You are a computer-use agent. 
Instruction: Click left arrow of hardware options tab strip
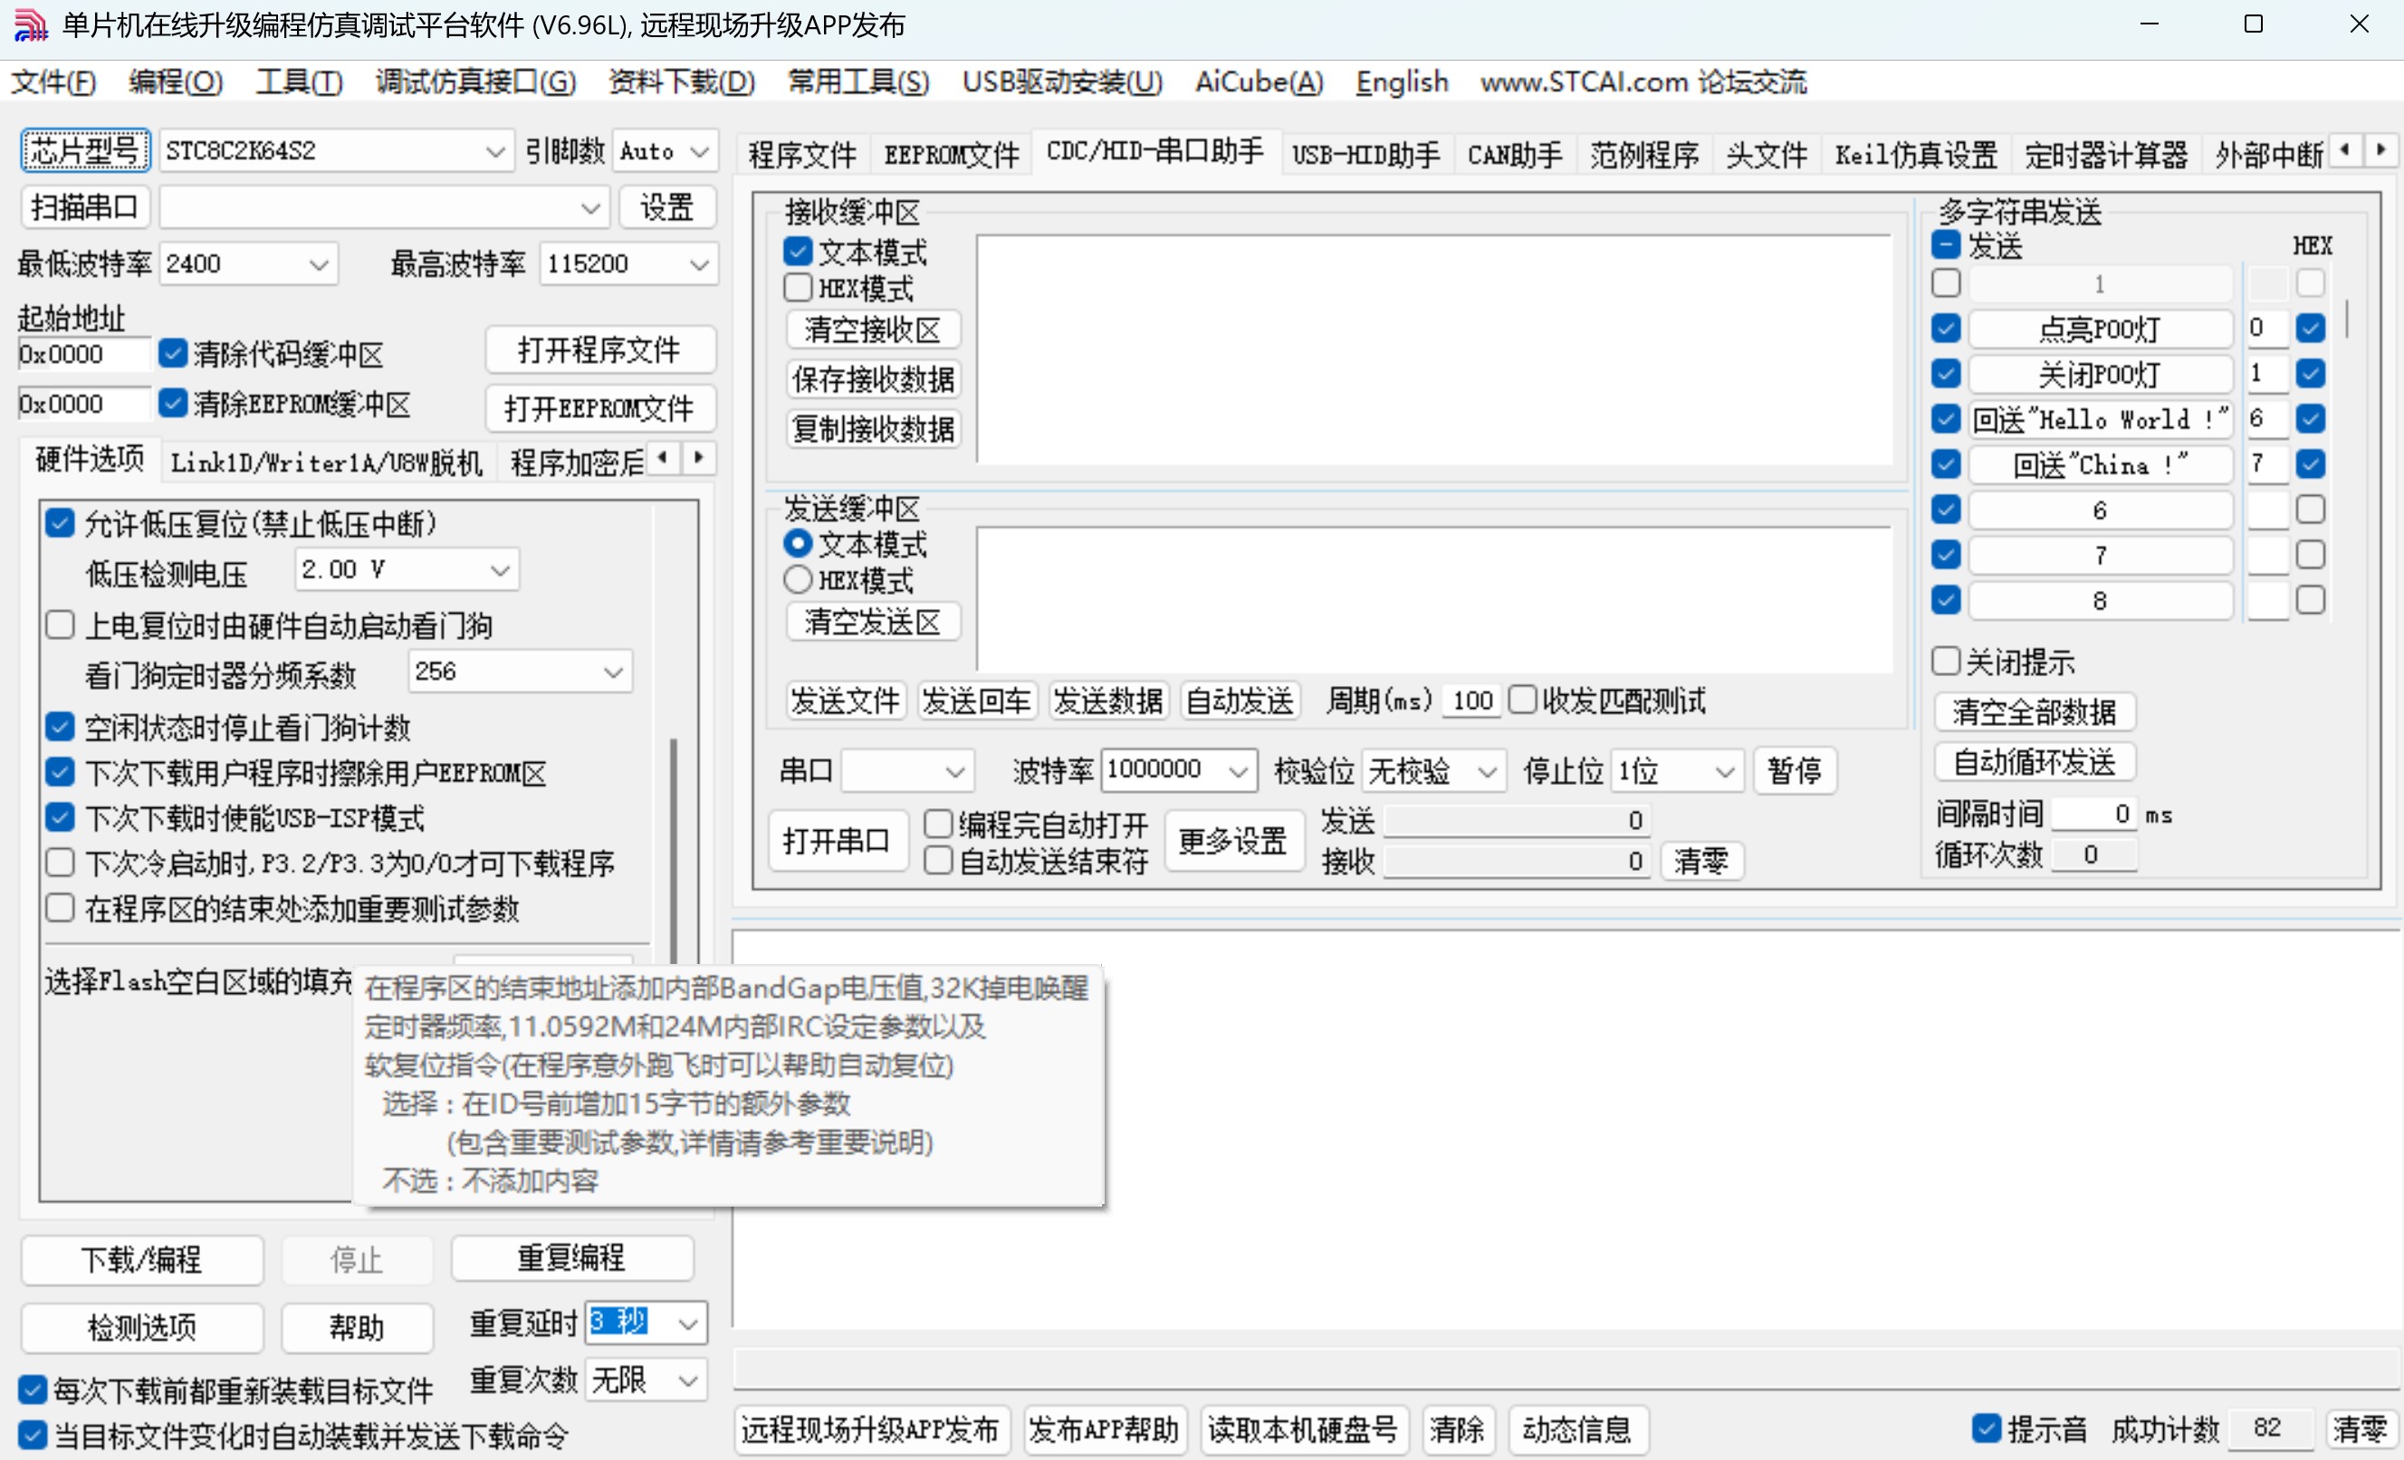pos(664,457)
